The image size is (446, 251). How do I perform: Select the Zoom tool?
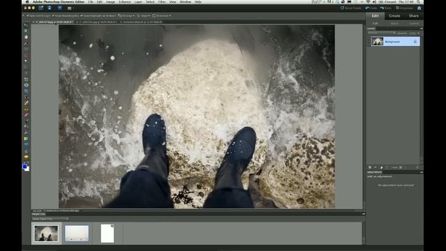(26, 31)
